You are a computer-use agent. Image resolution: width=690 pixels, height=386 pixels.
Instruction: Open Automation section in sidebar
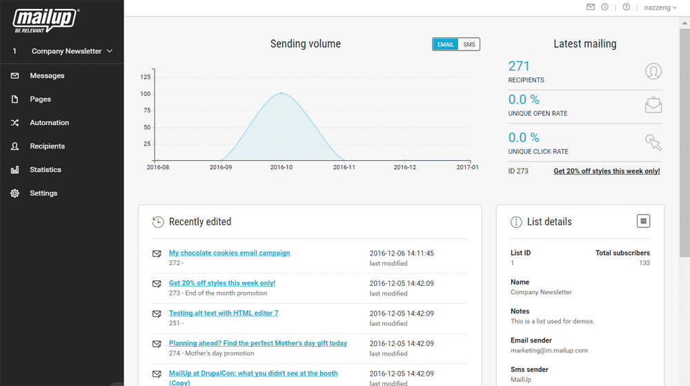[x=49, y=123]
